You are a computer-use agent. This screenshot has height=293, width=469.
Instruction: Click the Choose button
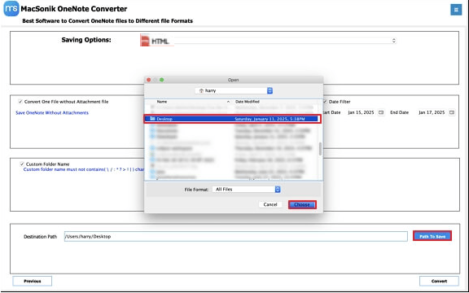tap(302, 204)
